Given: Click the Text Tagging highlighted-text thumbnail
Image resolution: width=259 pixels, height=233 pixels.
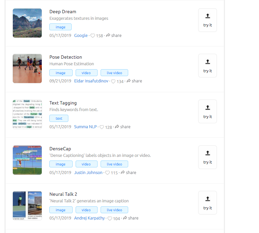Looking at the screenshot, I should 27,114.
